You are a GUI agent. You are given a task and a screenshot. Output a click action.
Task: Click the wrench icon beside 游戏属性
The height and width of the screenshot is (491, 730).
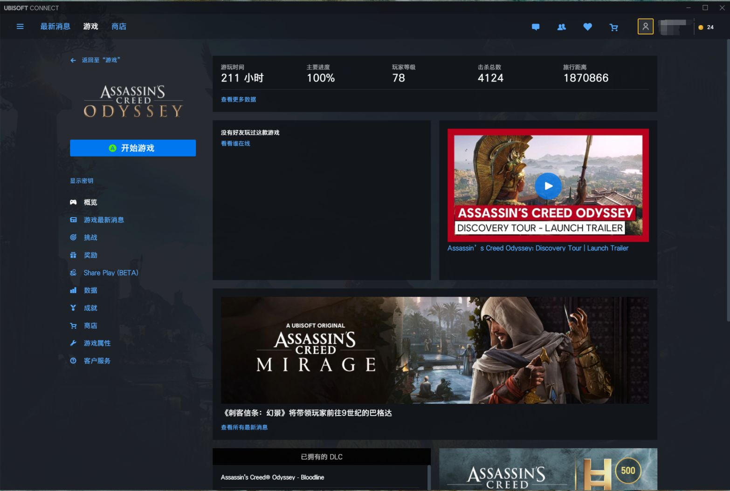(73, 343)
